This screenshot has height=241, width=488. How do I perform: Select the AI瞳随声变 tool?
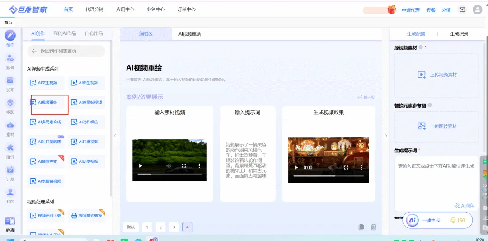(x=46, y=161)
